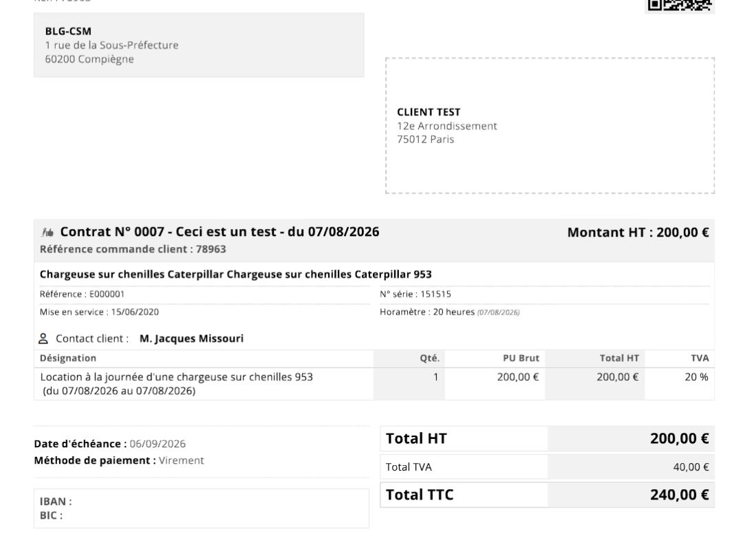Click postal line 60200 Compiègne

[89, 59]
